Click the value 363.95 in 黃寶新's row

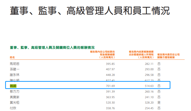pyautogui.click(x=110, y=97)
